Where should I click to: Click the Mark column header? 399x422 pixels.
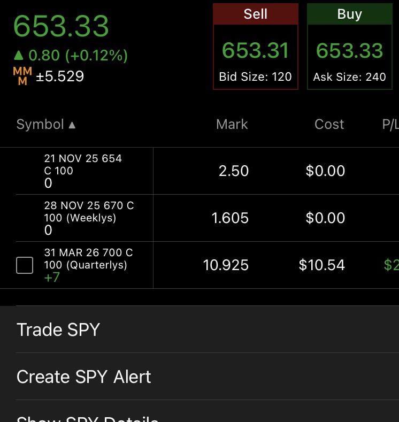click(x=232, y=125)
